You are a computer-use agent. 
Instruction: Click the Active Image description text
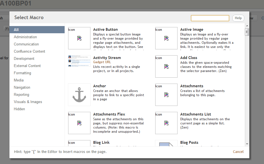click(x=207, y=41)
